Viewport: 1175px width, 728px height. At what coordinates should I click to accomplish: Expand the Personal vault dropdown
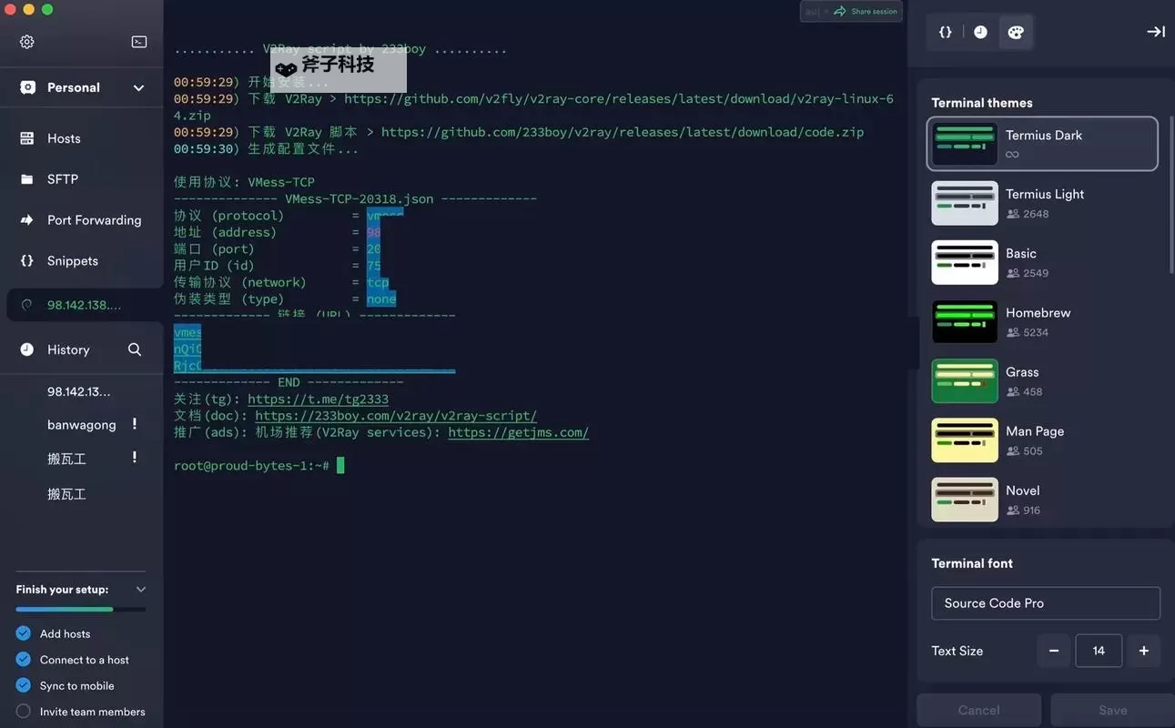click(x=138, y=88)
